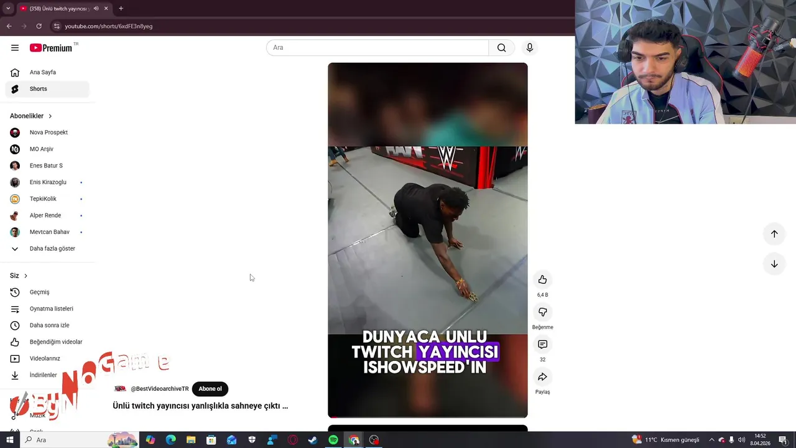Open Microsoft Edge from the taskbar
The height and width of the screenshot is (448, 796).
[170, 440]
